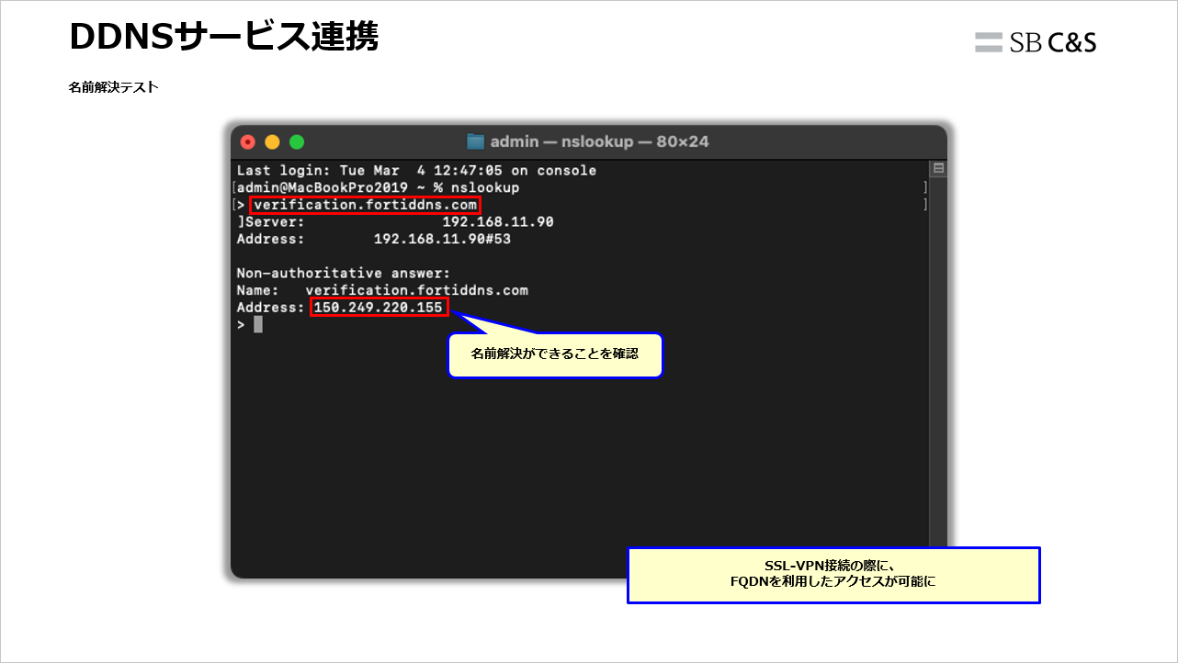The image size is (1178, 663).
Task: Click the '名前解決テスト' subtitle
Action: (113, 88)
